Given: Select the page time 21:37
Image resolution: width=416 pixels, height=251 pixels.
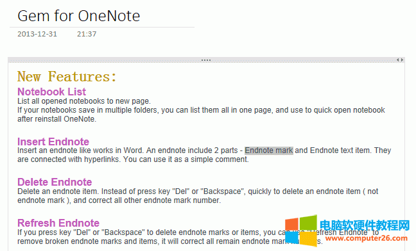Looking at the screenshot, I should click(x=87, y=34).
